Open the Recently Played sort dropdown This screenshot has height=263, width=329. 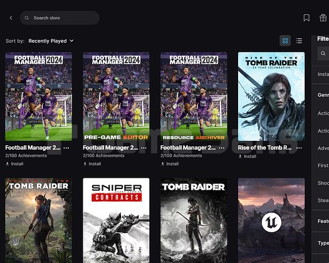51,41
